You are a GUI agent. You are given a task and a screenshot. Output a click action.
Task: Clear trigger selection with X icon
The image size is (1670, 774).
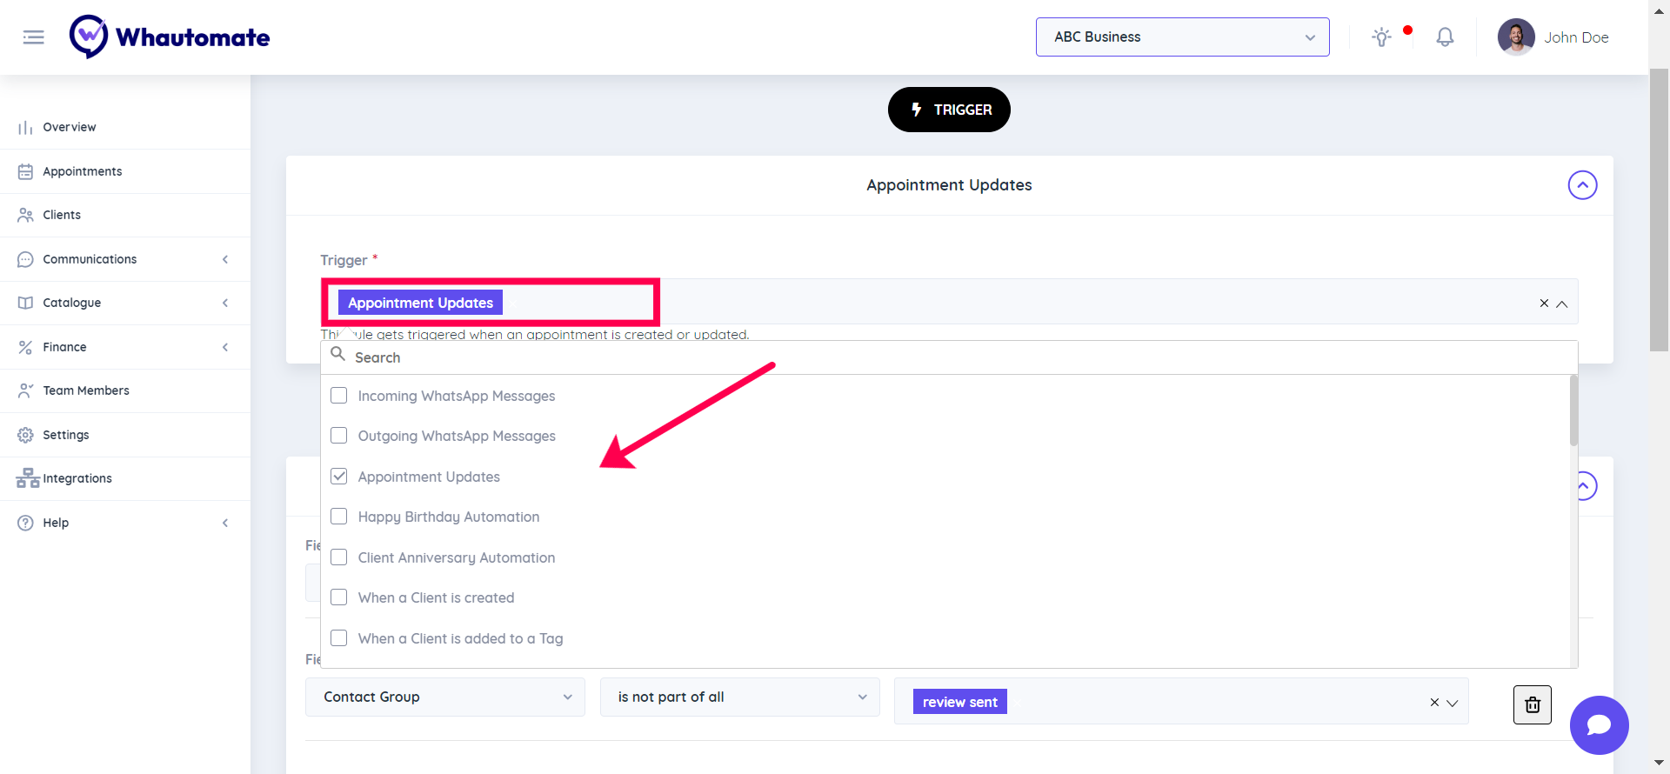[1544, 304]
